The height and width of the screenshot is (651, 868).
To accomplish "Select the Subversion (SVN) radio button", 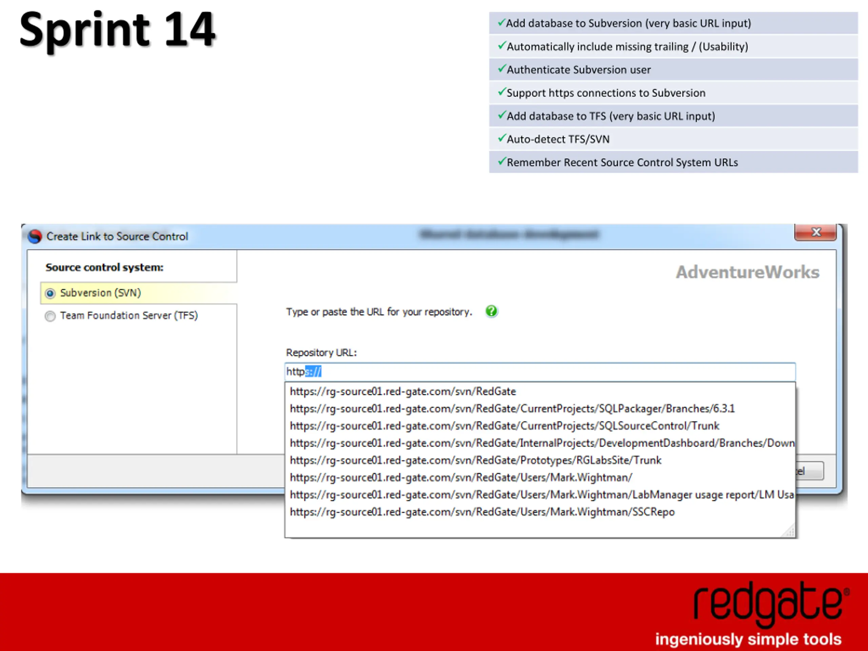I will click(x=50, y=293).
